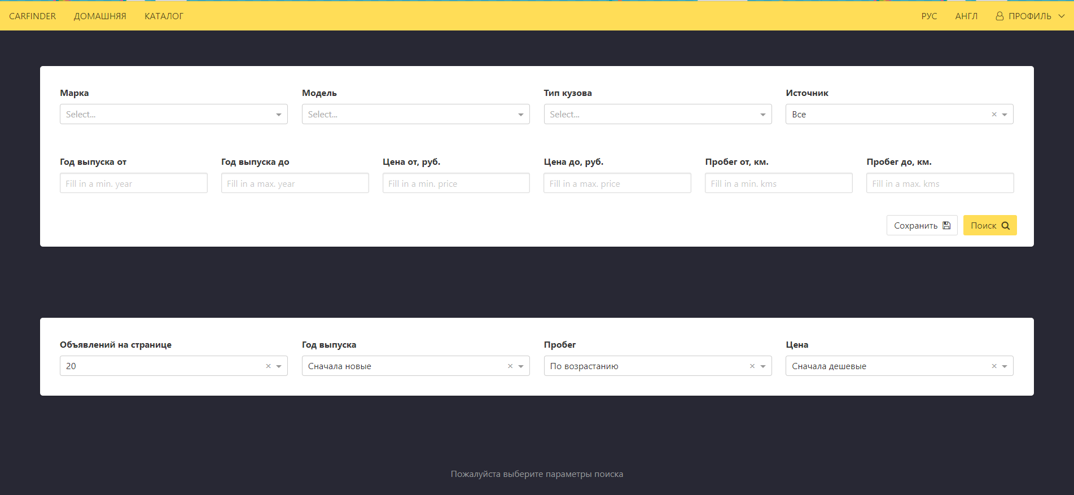
Task: Clear the Цена sort selection
Action: click(994, 366)
